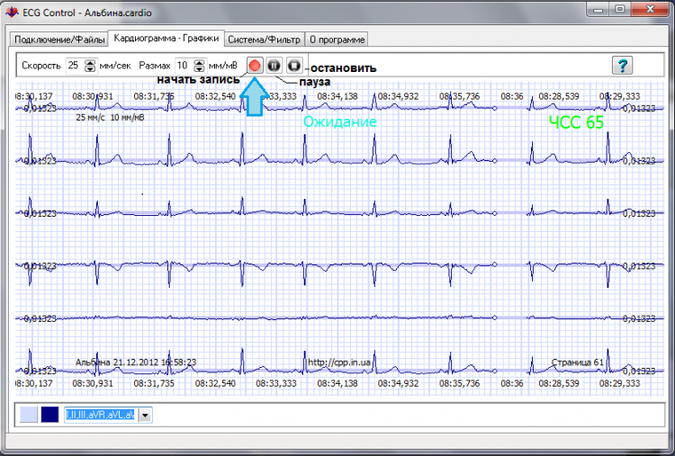675x456 pixels.
Task: Click top timestamp 08:31,735
Action: [154, 96]
